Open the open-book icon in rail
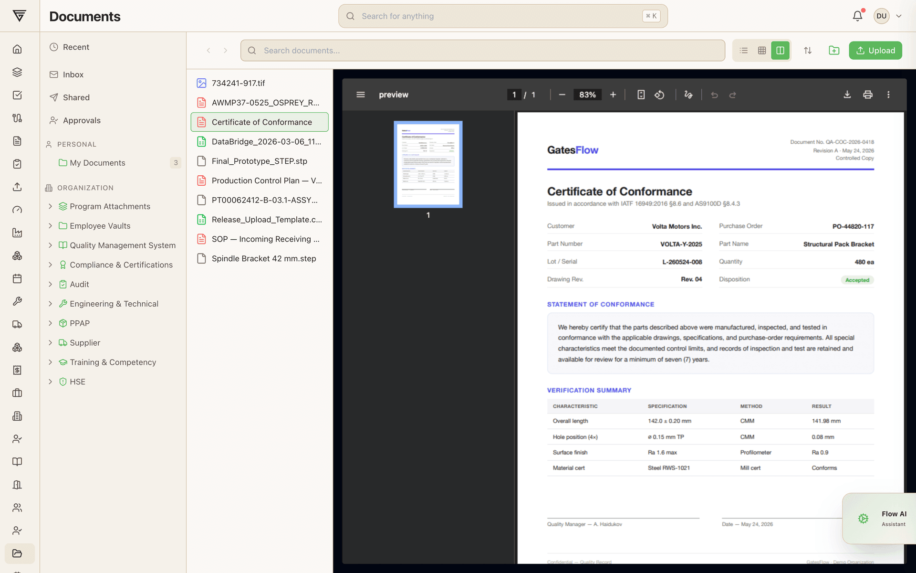The width and height of the screenshot is (916, 573). pos(17,462)
